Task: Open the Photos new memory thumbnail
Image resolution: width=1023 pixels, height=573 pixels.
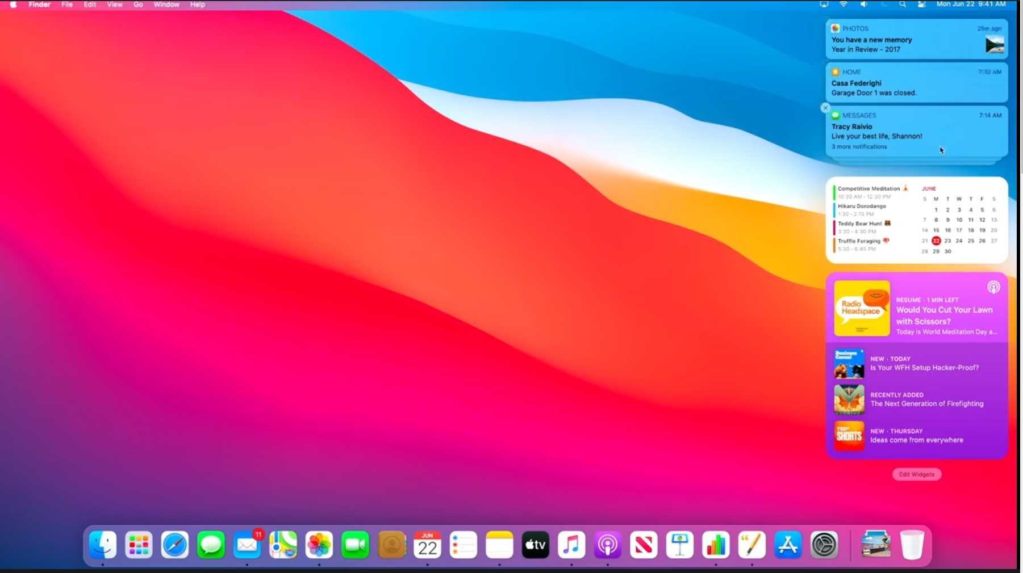Action: click(x=994, y=44)
